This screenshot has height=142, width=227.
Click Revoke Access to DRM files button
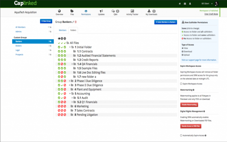click(191, 126)
